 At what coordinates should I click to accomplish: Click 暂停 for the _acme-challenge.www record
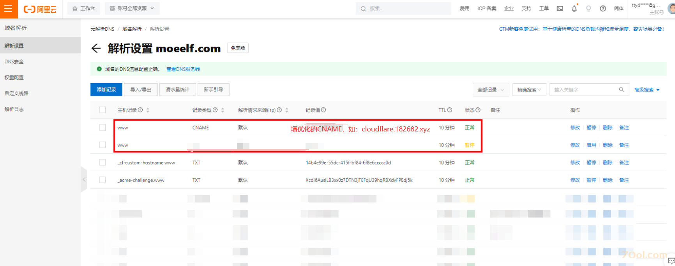point(591,180)
